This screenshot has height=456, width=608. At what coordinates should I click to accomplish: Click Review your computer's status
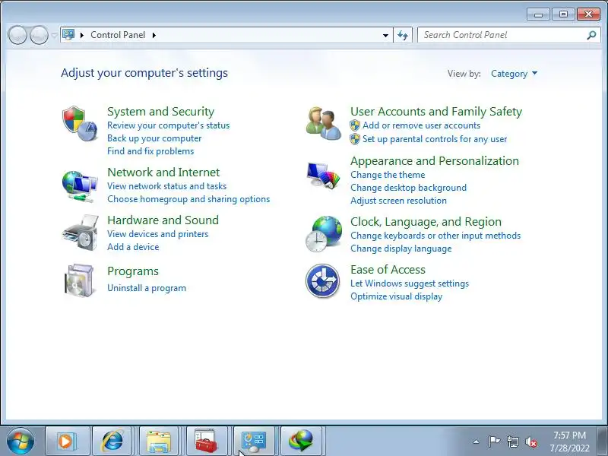pos(168,125)
